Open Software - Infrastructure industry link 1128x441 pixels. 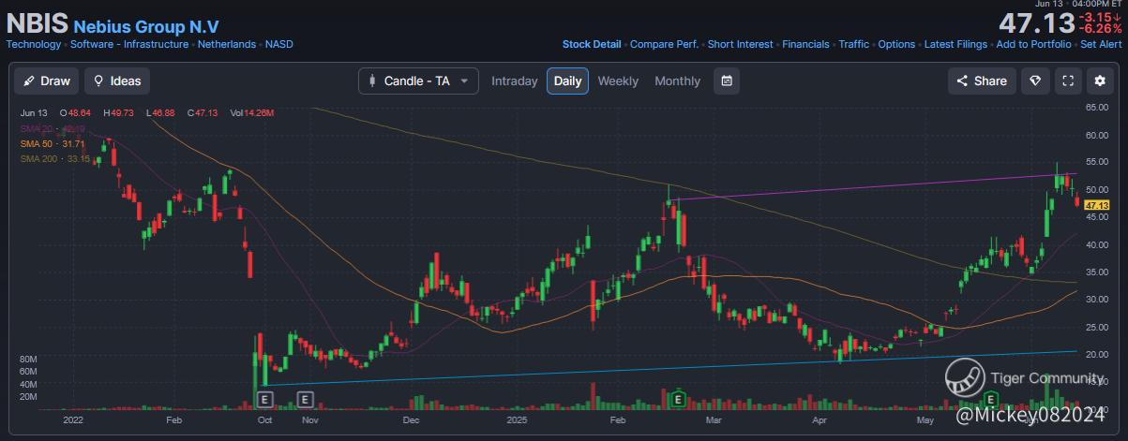(130, 44)
